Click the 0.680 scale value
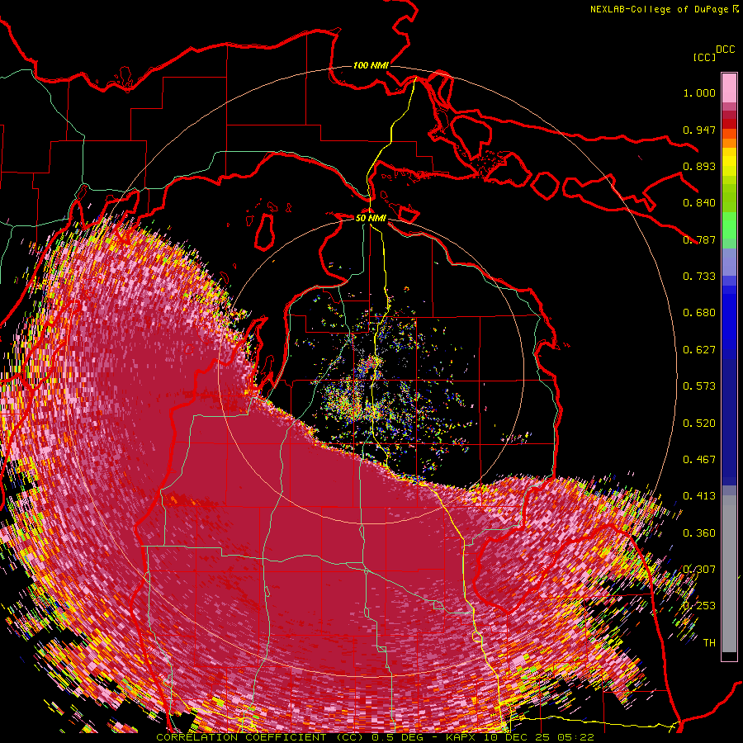Viewport: 743px width, 743px height. click(699, 313)
